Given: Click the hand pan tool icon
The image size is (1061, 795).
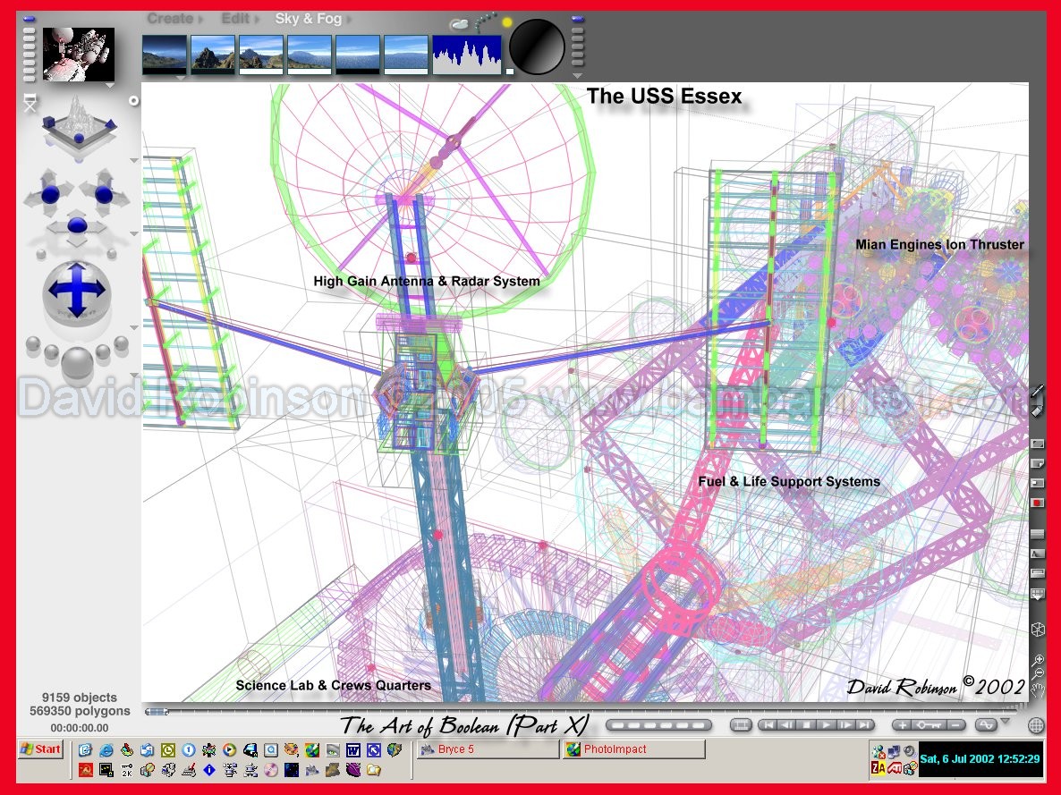Looking at the screenshot, I should pos(1038,689).
